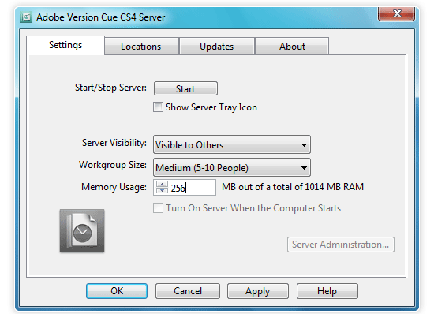Click the 'MB out of a total of 1014 MB RAM' text
Image resolution: width=434 pixels, height=314 pixels.
point(293,187)
